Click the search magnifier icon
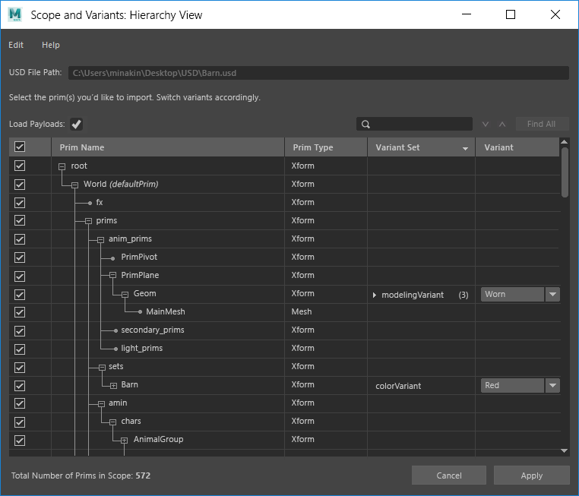 click(x=365, y=125)
